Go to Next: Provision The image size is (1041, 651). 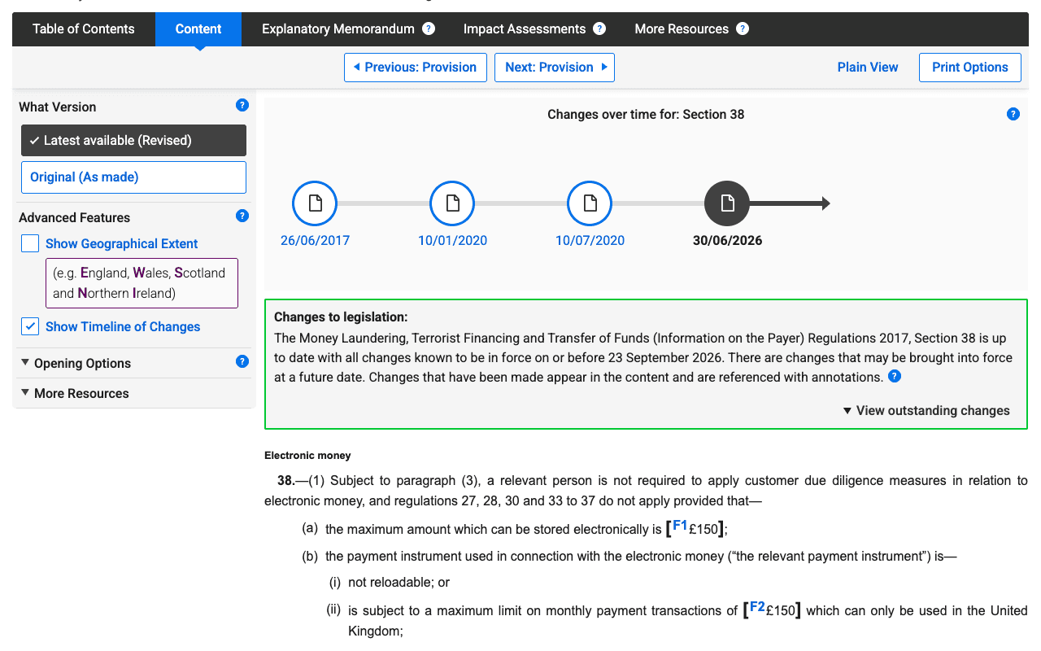click(555, 68)
